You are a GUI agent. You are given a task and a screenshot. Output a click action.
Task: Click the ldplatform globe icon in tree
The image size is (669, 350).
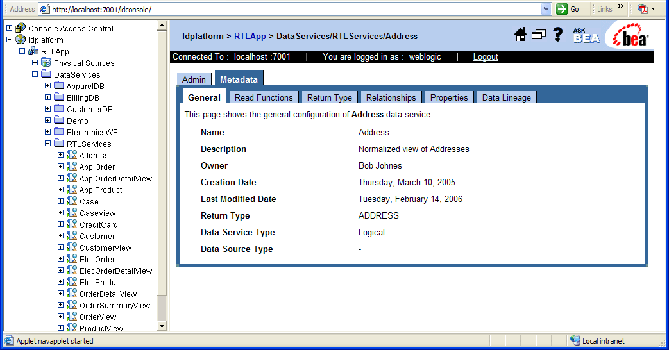[x=21, y=40]
